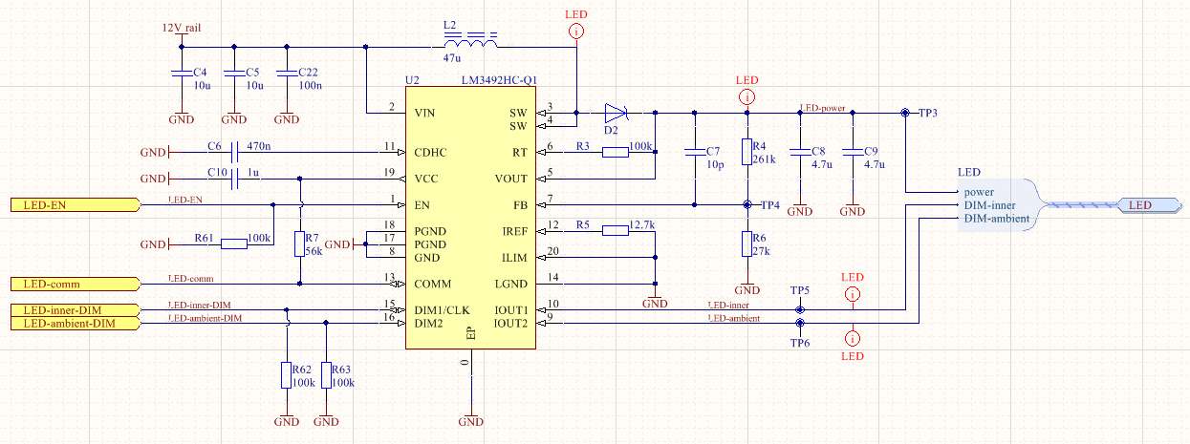Viewport: 1190px width, 444px height.
Task: Click capacitor C5 symbol
Action: click(233, 73)
